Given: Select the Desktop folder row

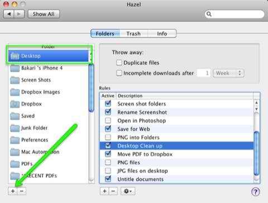Looking at the screenshot, I should (49, 56).
